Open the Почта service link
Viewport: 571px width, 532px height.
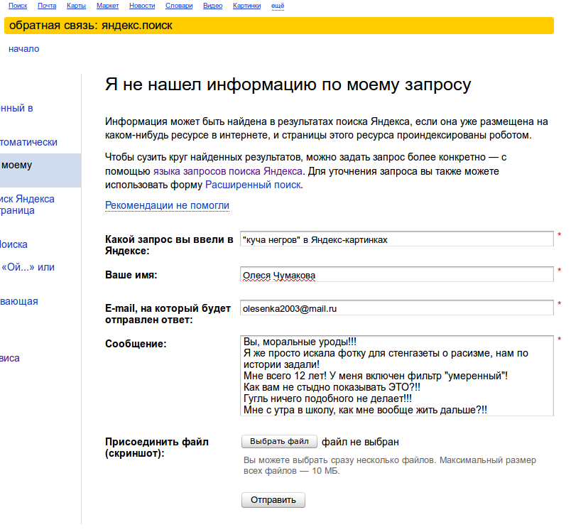[x=47, y=6]
